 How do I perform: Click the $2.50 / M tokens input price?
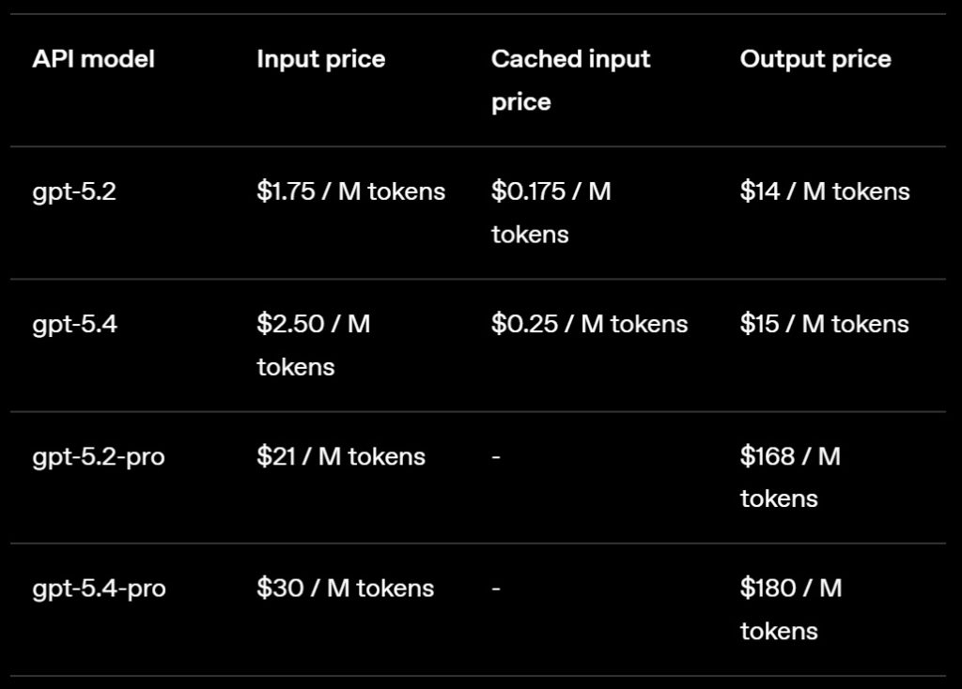point(313,344)
